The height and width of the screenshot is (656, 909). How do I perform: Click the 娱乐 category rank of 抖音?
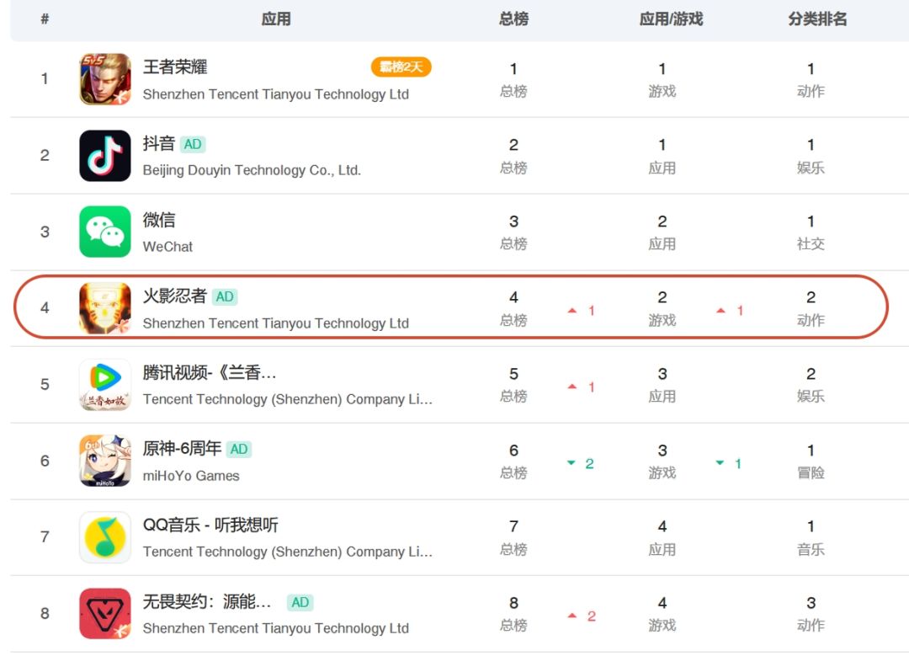811,157
